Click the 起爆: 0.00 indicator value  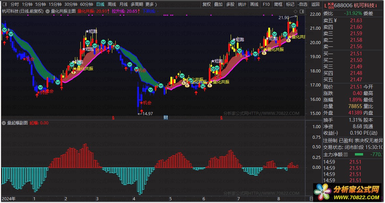click(39, 123)
